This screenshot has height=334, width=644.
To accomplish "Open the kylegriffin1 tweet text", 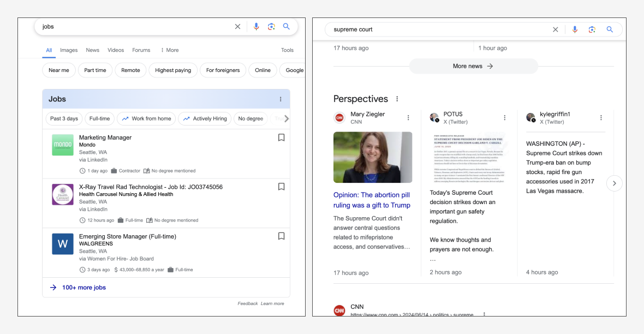I will pos(564,167).
